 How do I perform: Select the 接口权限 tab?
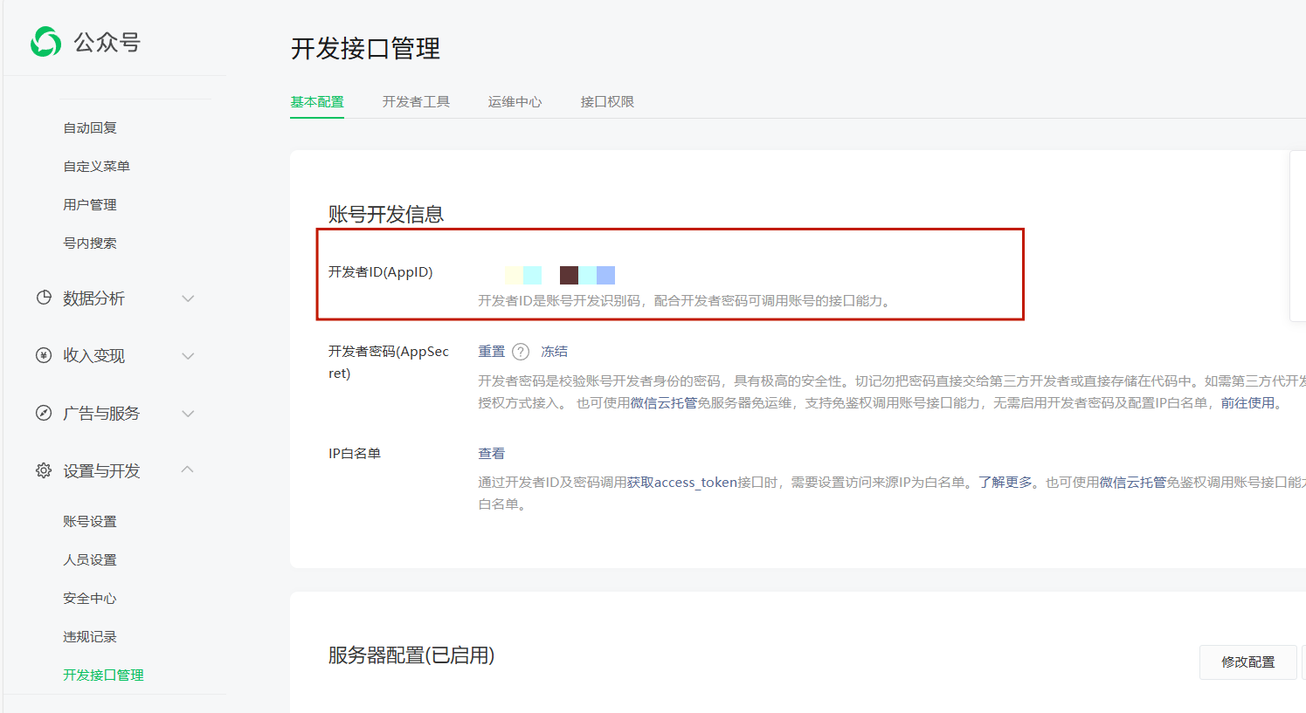point(607,102)
